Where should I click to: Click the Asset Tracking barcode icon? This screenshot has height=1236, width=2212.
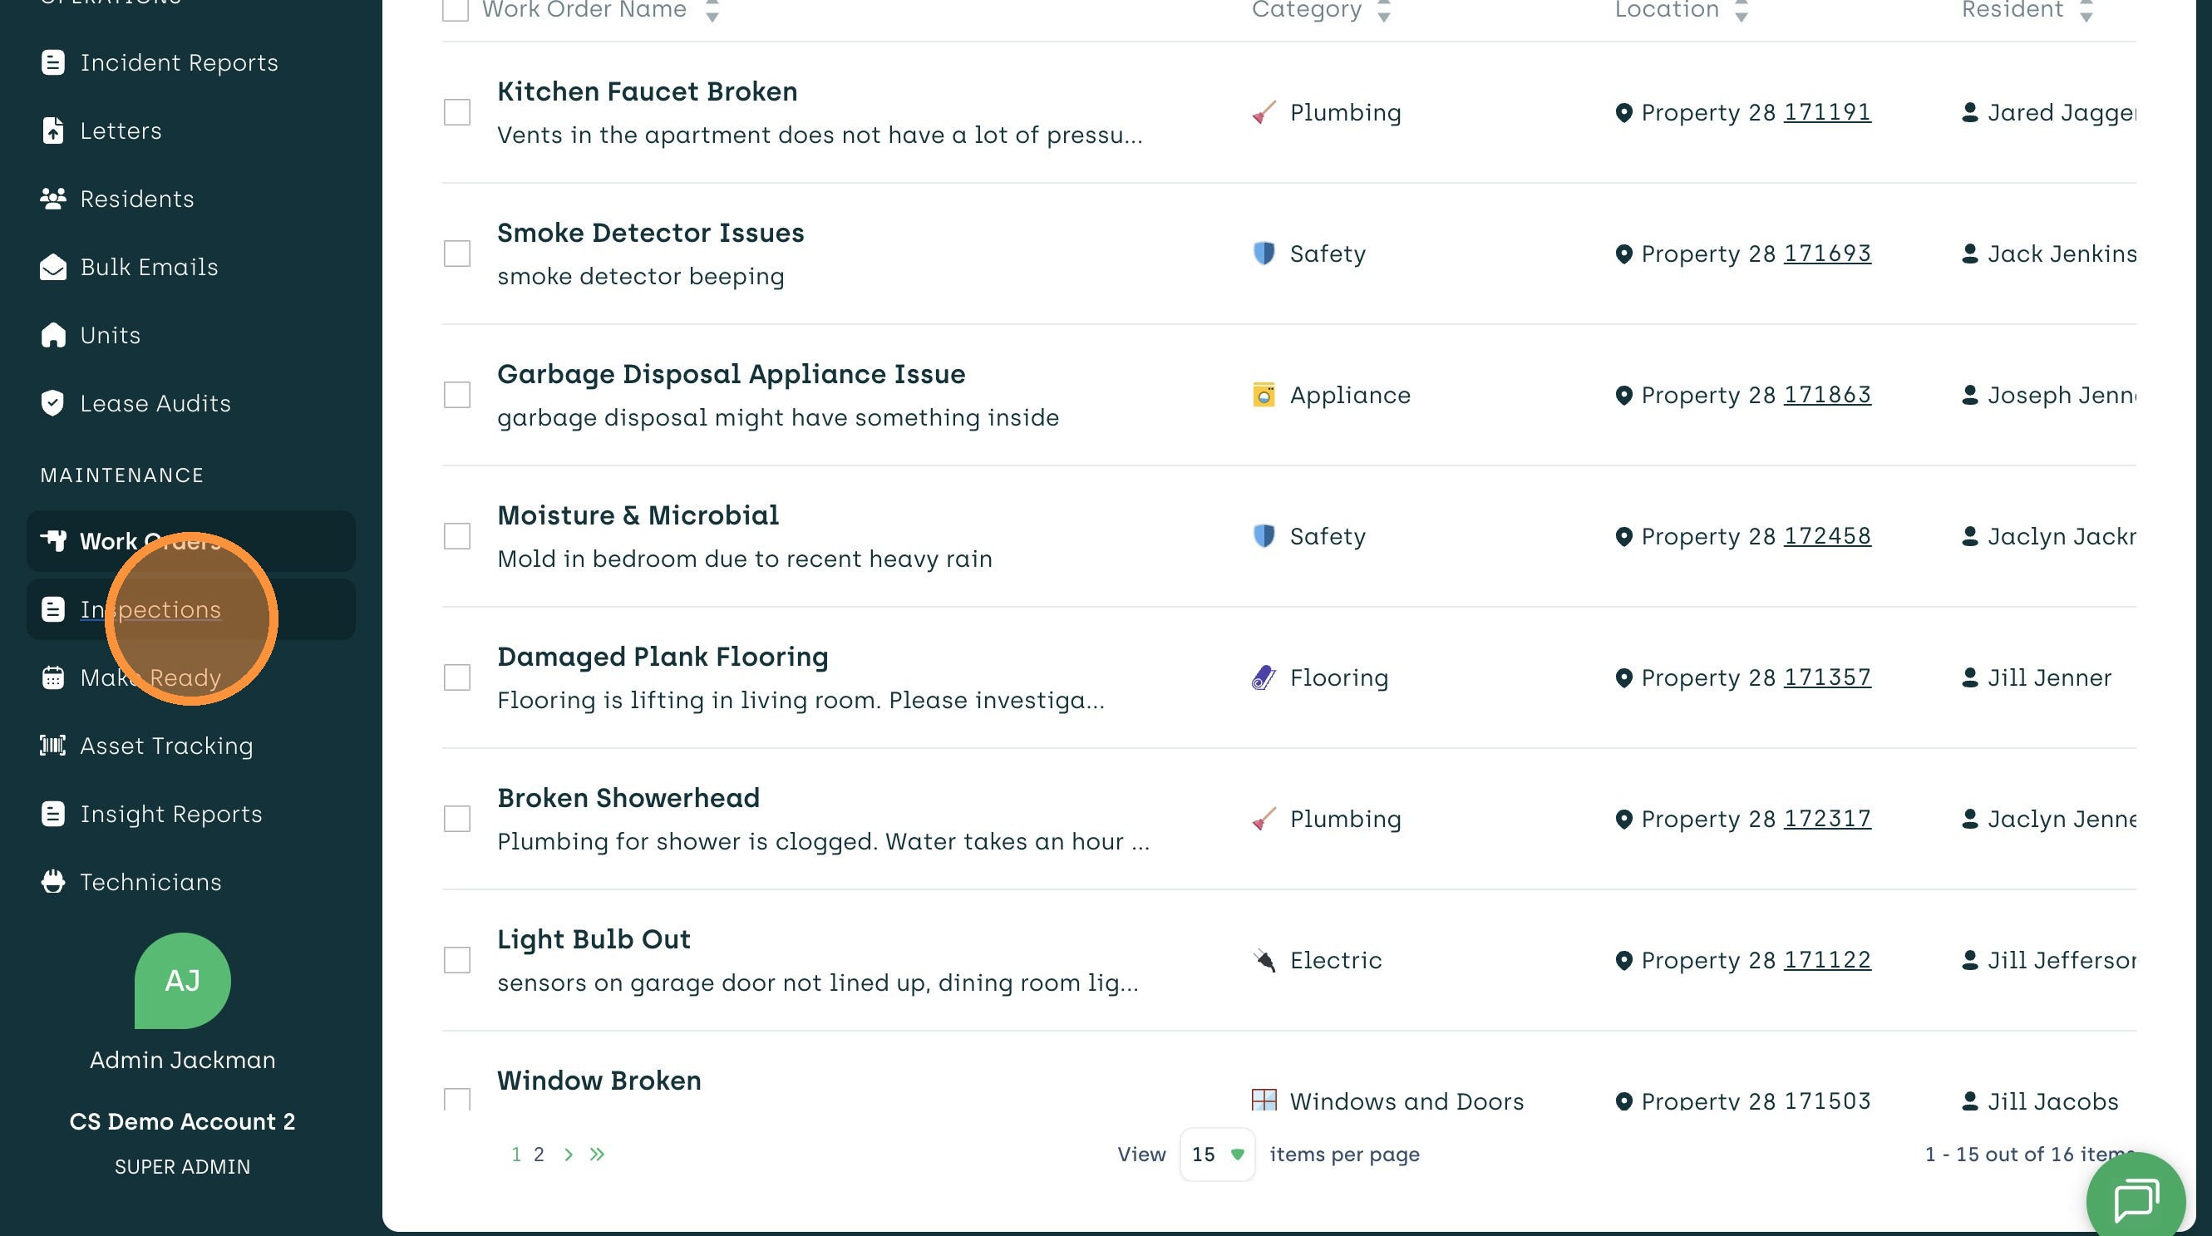[x=53, y=745]
